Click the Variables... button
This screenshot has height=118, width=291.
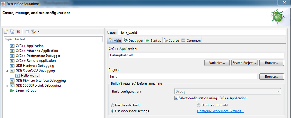tap(217, 63)
